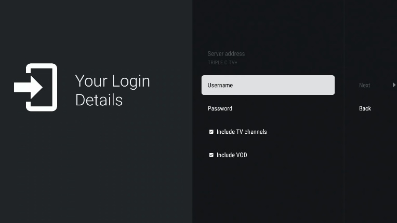The image size is (397, 223).
Task: Select the highlighted Username row
Action: coord(268,85)
